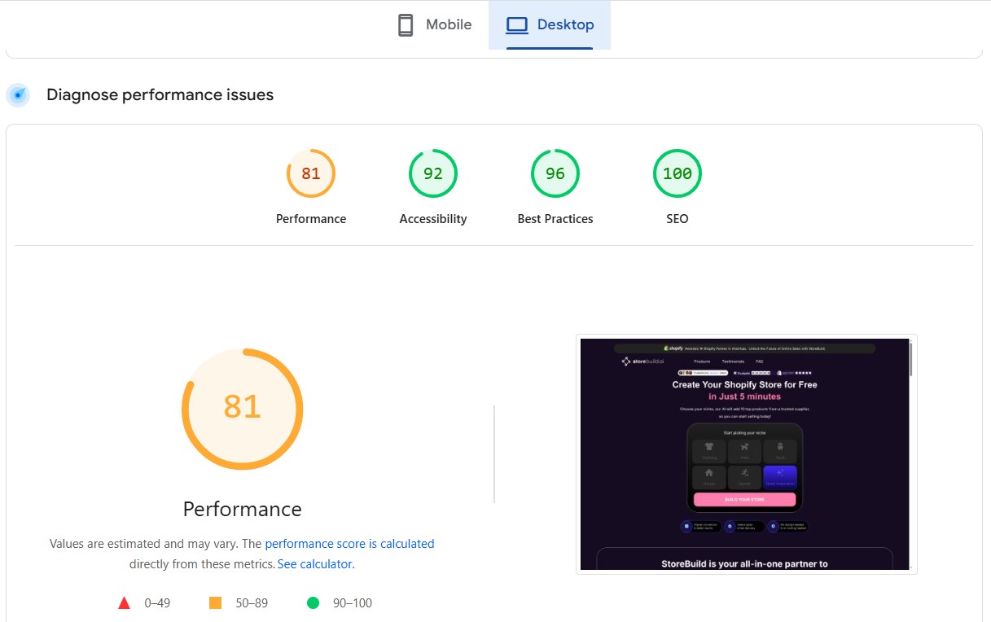The height and width of the screenshot is (622, 991).
Task: Click the pink BUILD YOUR STORE button
Action: (x=744, y=499)
